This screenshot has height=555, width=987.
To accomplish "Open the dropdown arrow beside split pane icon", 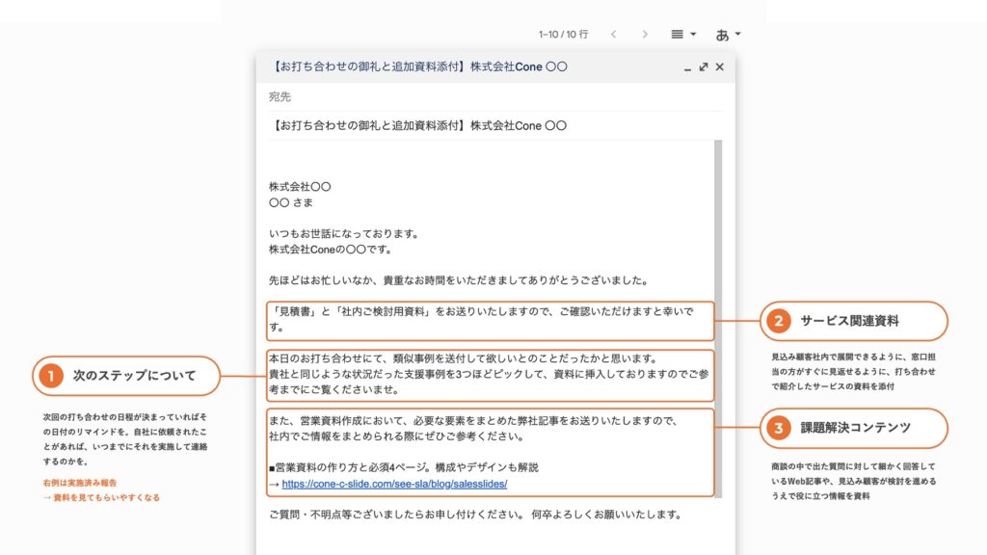I will 693,34.
